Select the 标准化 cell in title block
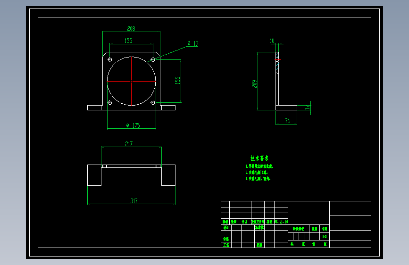The width and height of the screenshot is (409, 265). (x=259, y=228)
